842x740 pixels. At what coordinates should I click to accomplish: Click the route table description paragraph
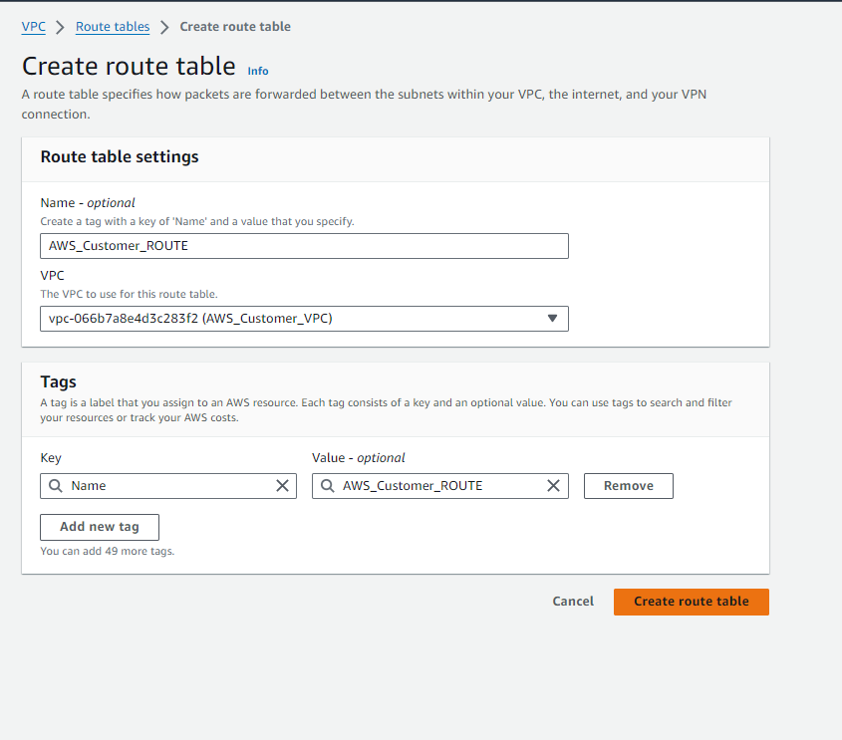(364, 105)
